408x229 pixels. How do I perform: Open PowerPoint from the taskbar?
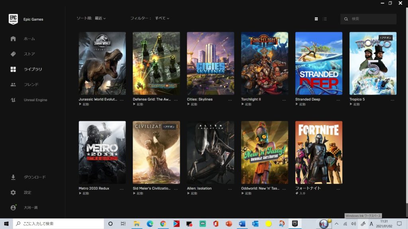(x=229, y=223)
